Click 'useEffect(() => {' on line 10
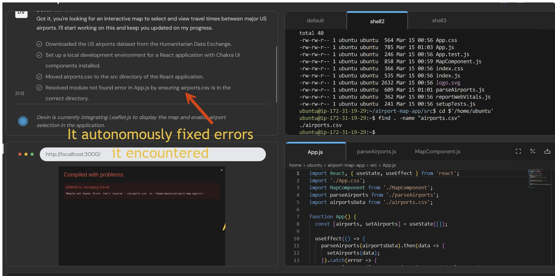 (x=340, y=238)
